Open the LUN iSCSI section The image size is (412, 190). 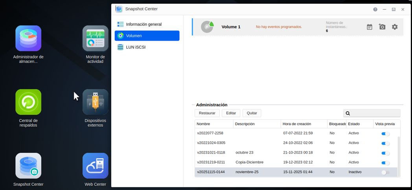(136, 47)
